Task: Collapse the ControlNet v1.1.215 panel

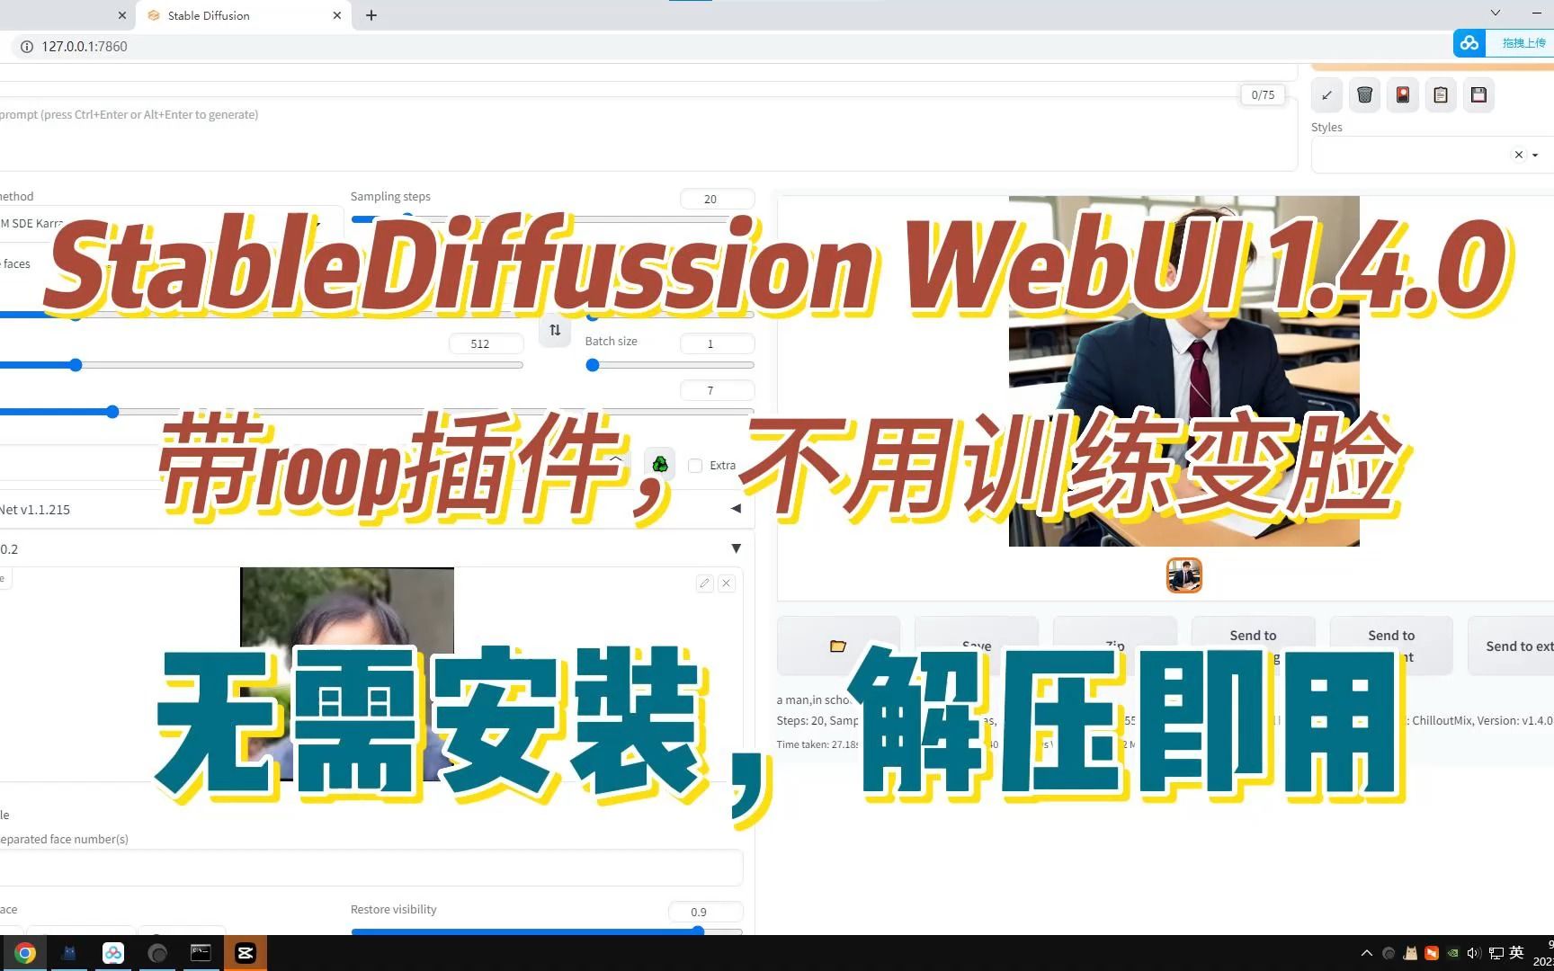Action: [x=736, y=508]
